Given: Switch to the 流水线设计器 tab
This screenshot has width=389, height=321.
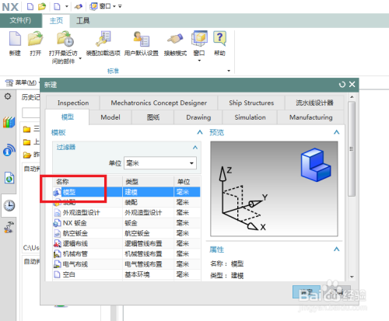Looking at the screenshot, I should pos(314,103).
